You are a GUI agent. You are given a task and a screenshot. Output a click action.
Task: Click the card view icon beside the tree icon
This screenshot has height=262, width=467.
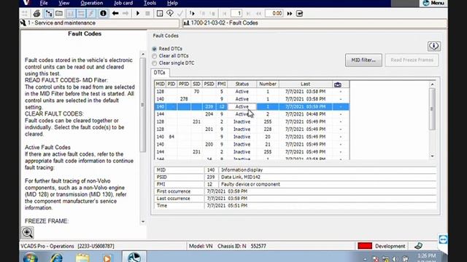pyautogui.click(x=59, y=13)
